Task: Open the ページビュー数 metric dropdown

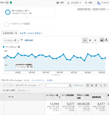Action: (12, 40)
